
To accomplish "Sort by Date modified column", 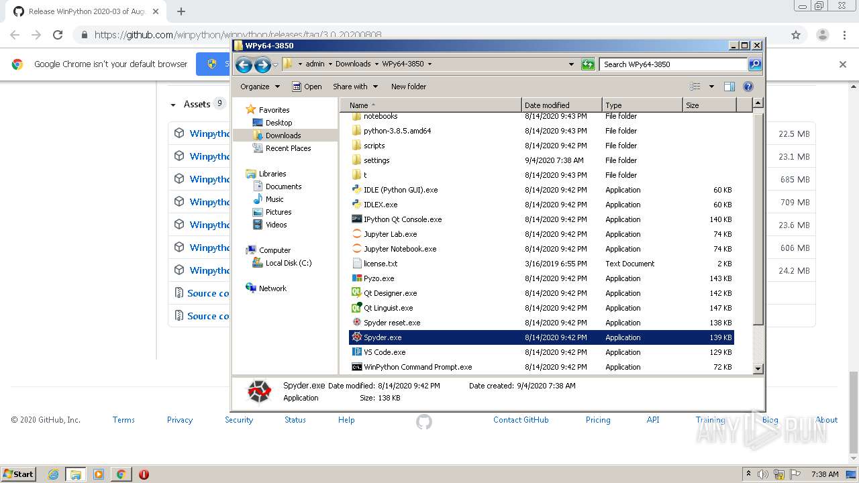I will (x=562, y=105).
